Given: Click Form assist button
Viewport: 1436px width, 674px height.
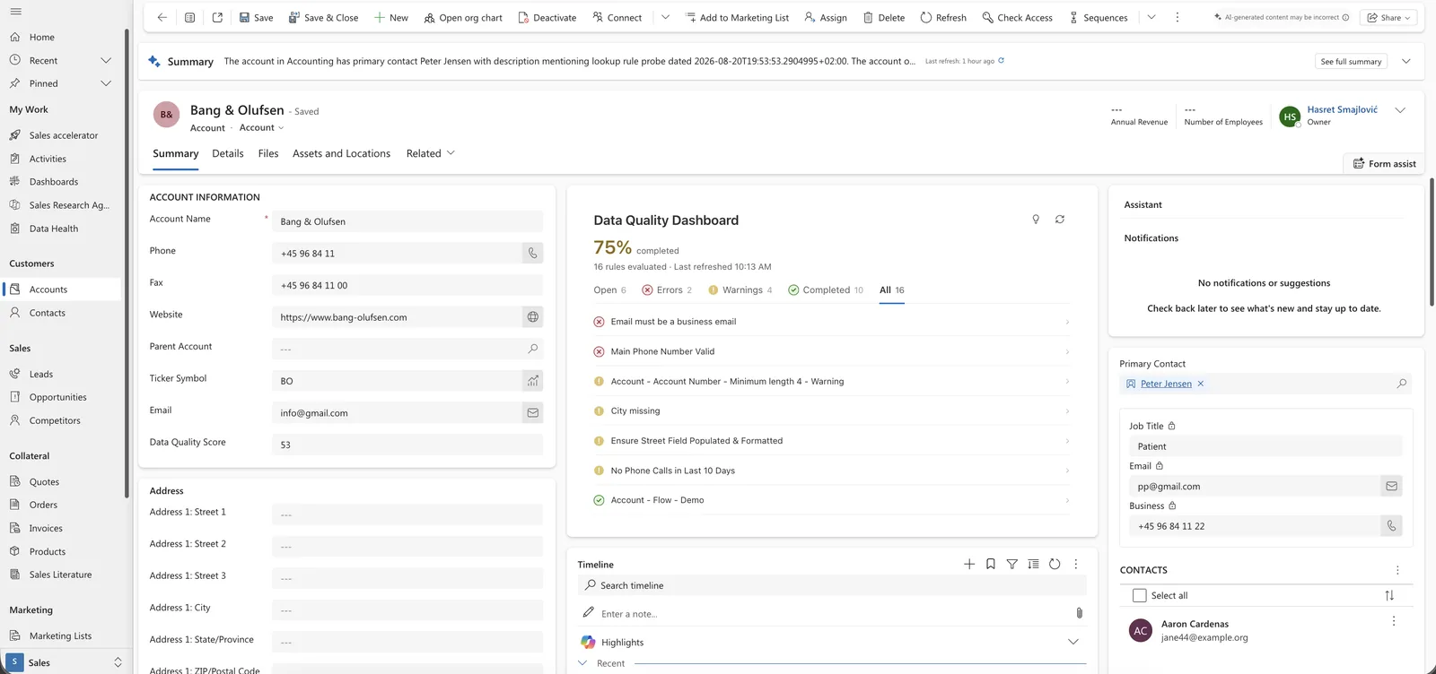Looking at the screenshot, I should coord(1384,163).
